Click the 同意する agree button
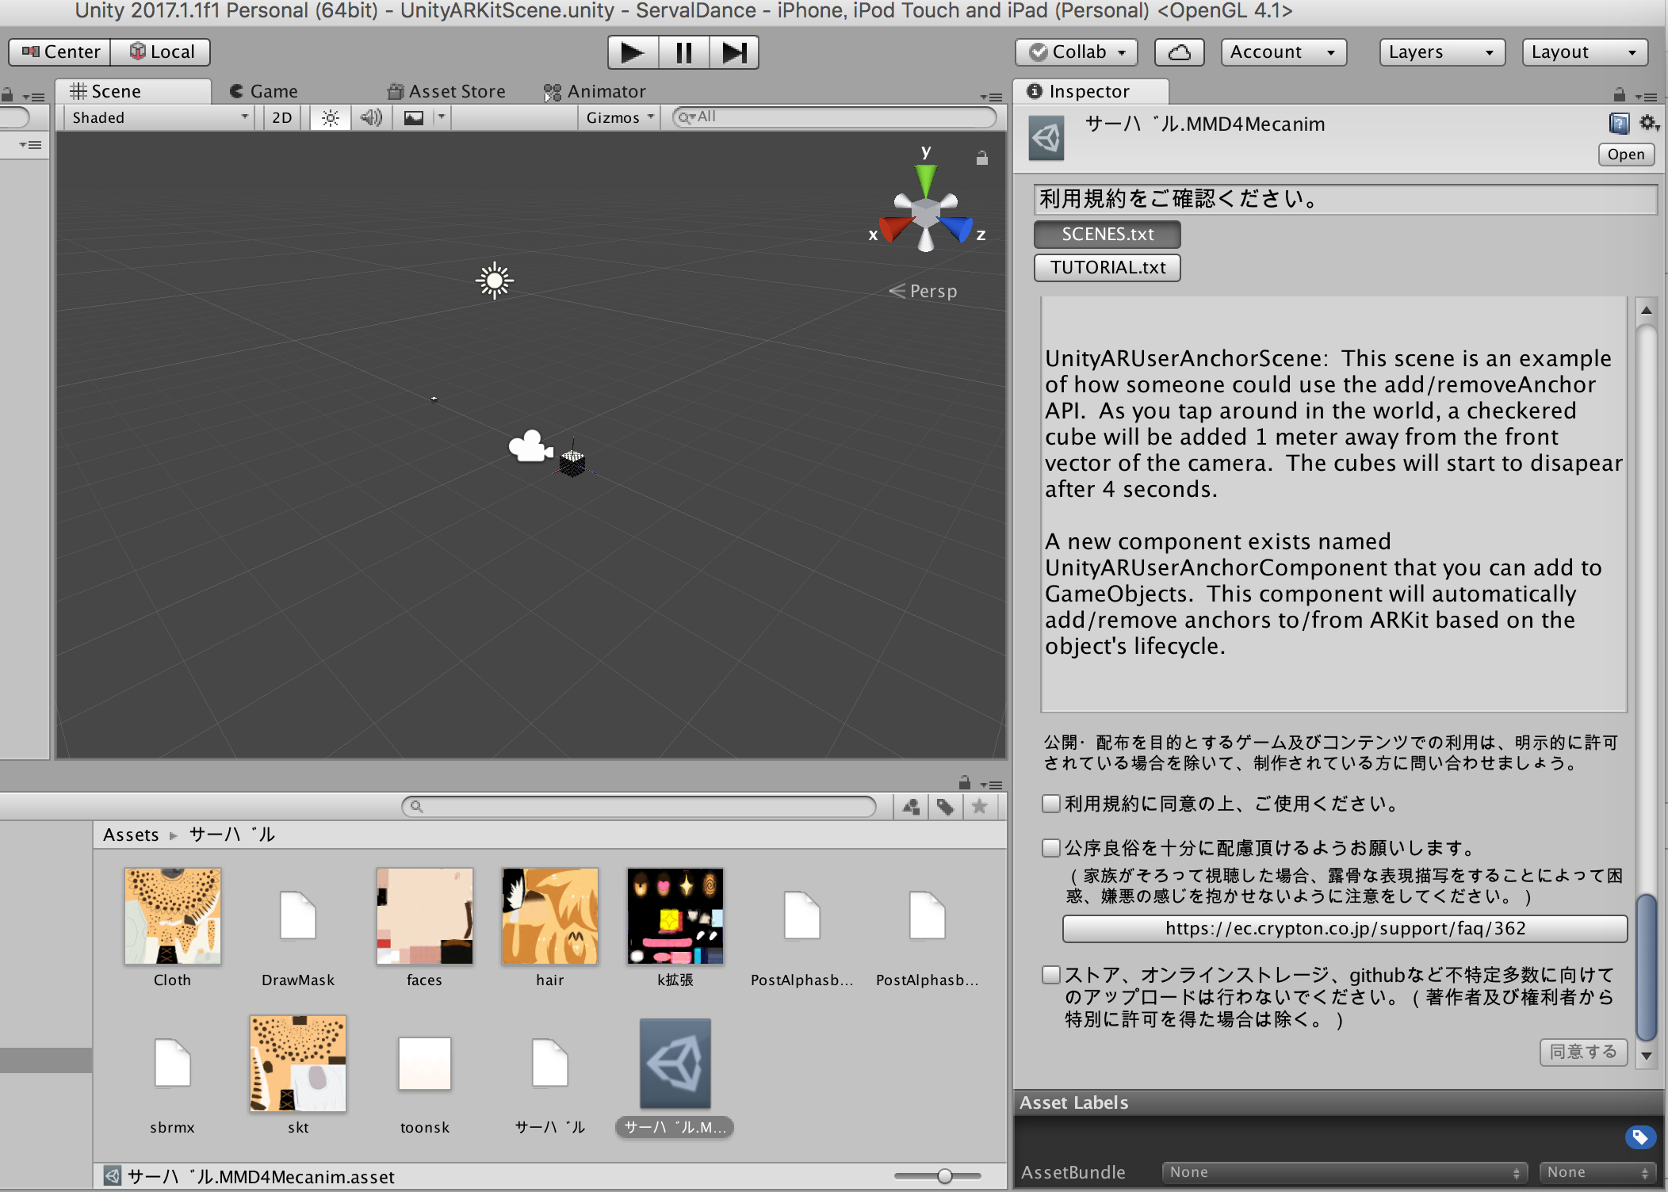This screenshot has width=1668, height=1192. pos(1583,1052)
